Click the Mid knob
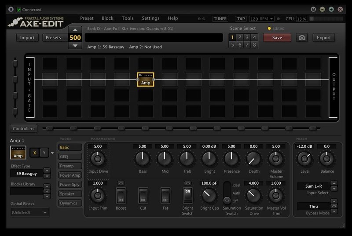The image size is (352, 236). 165,159
